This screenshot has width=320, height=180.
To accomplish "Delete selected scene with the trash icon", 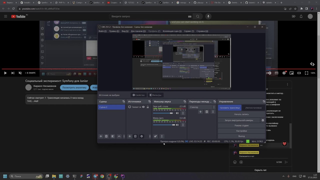I will (106, 136).
